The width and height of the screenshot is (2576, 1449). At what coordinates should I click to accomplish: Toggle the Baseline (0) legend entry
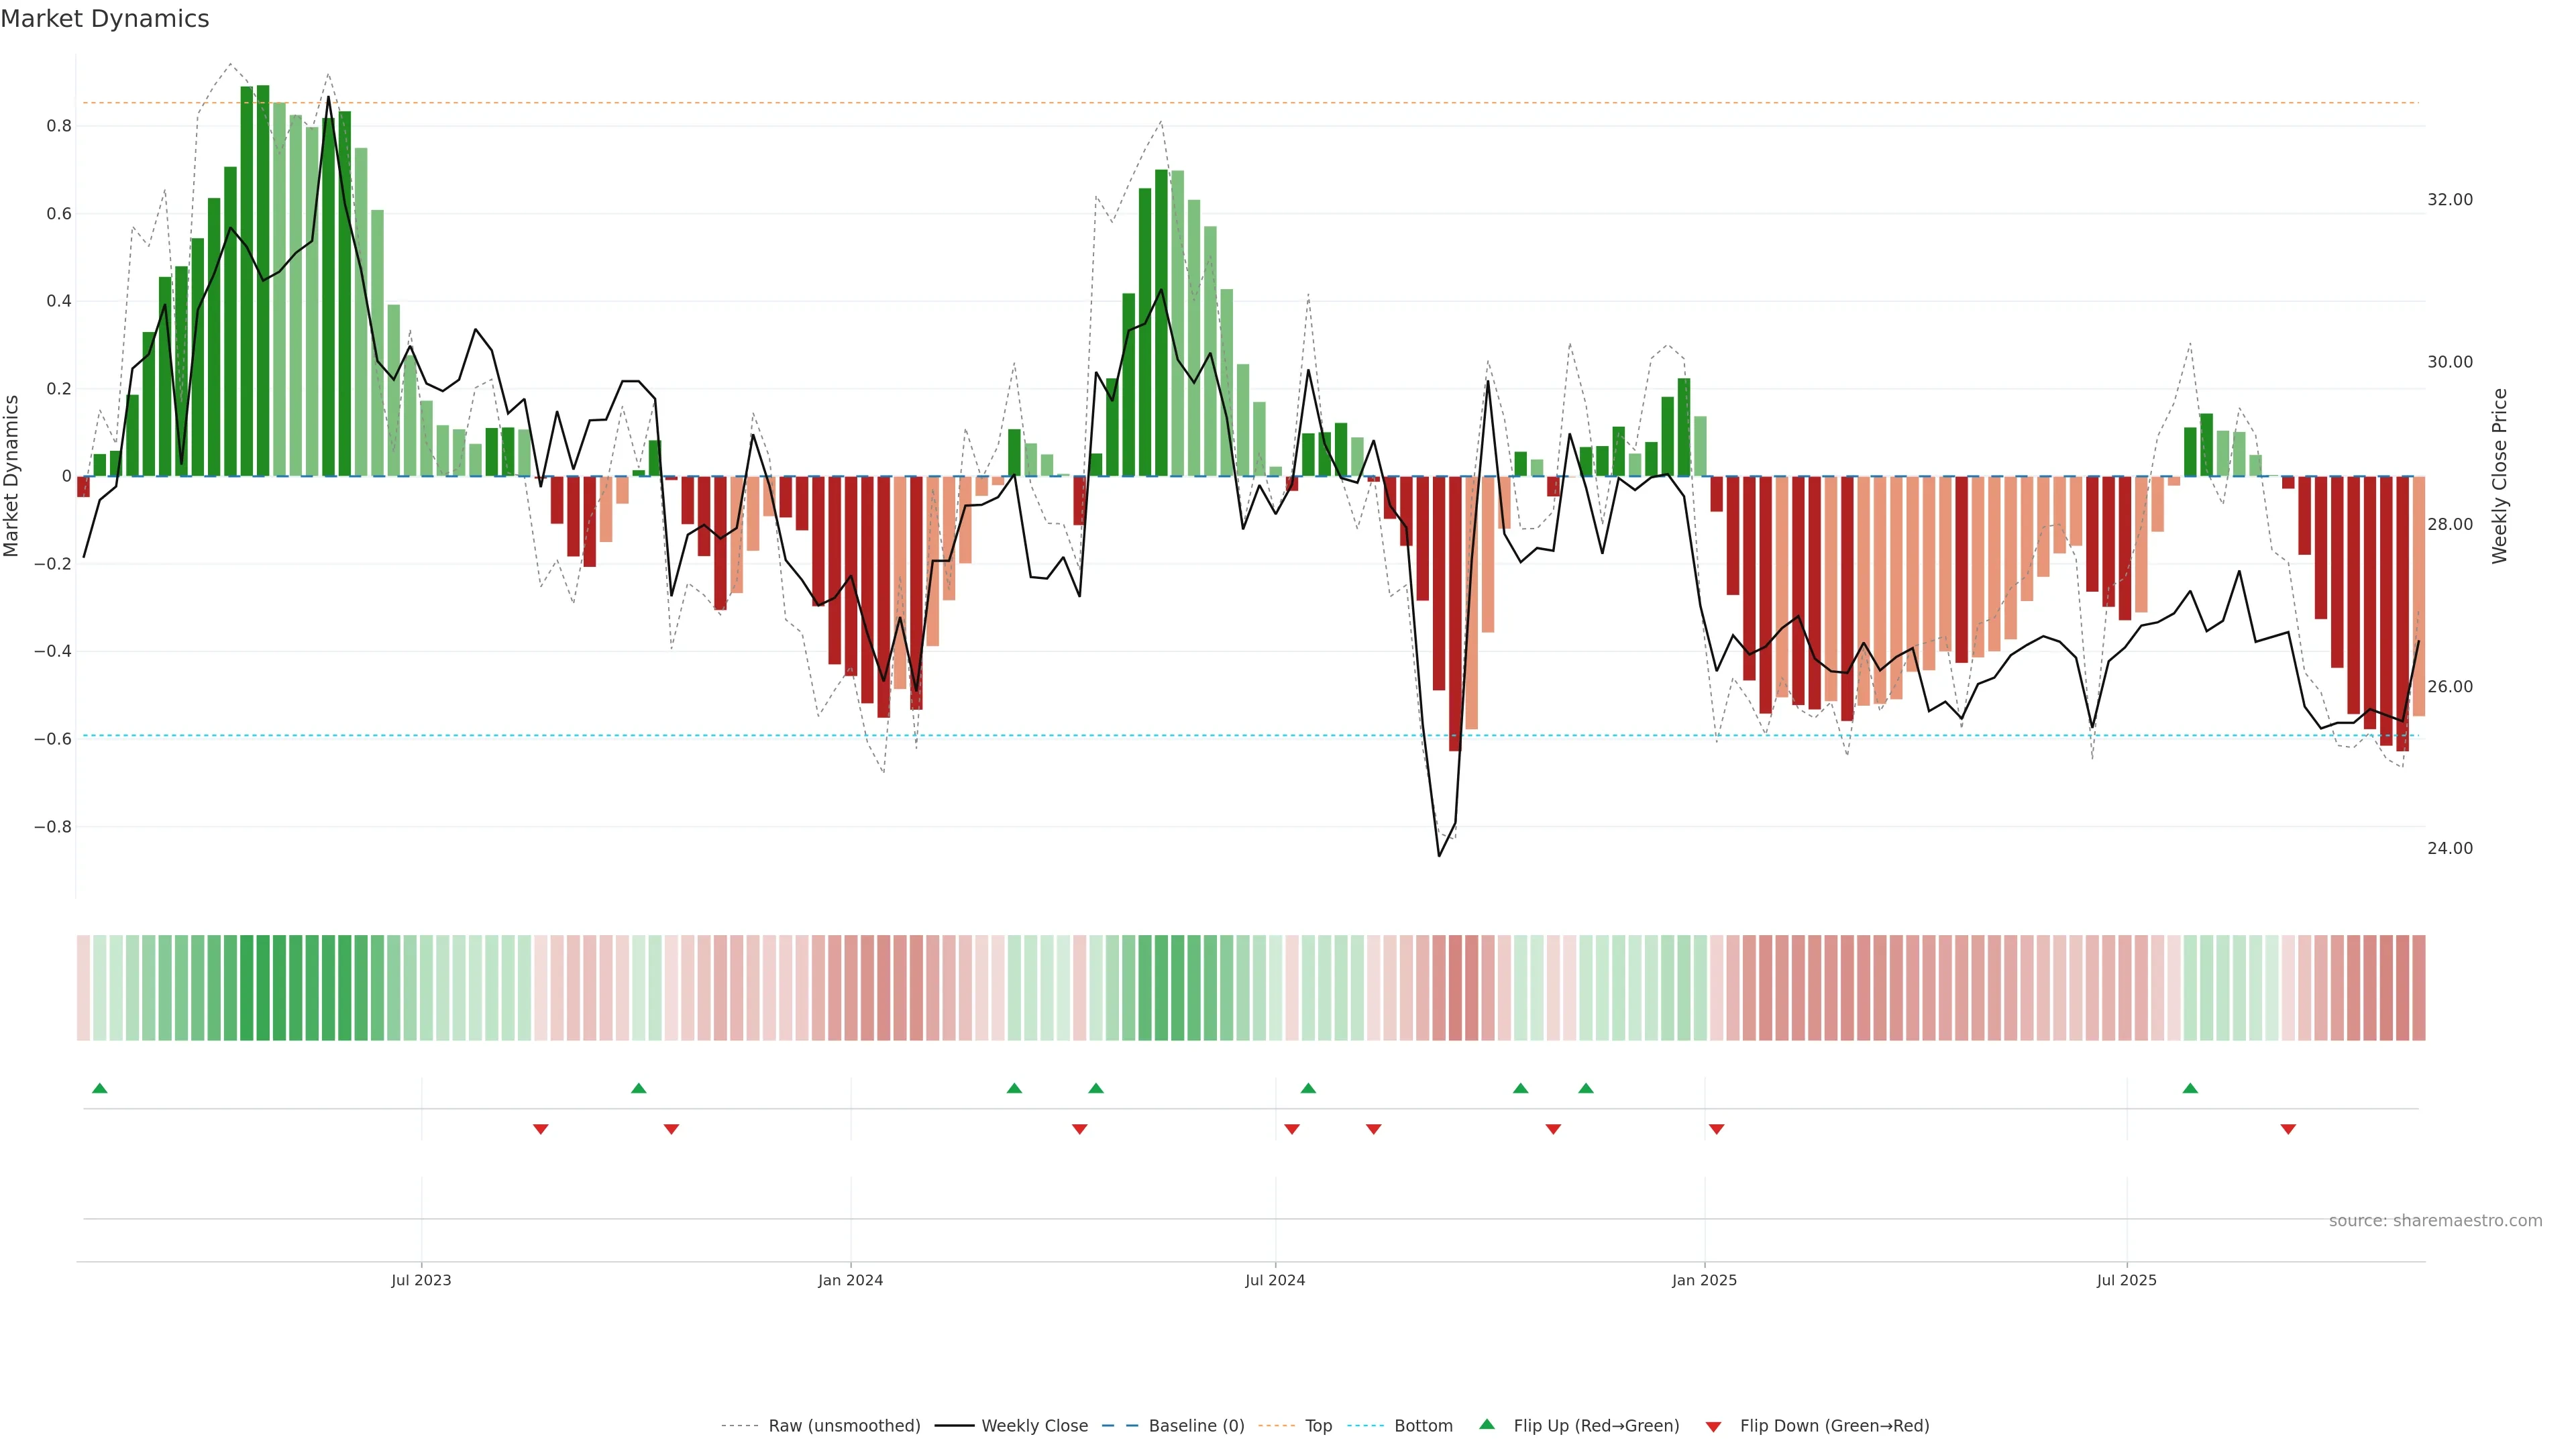point(1196,1426)
